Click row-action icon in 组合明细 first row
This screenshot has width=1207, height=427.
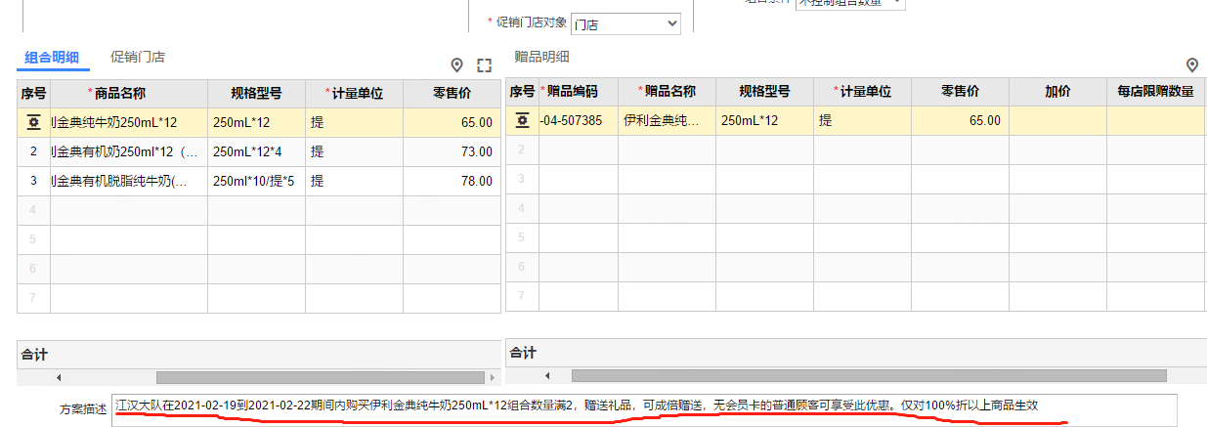point(33,122)
